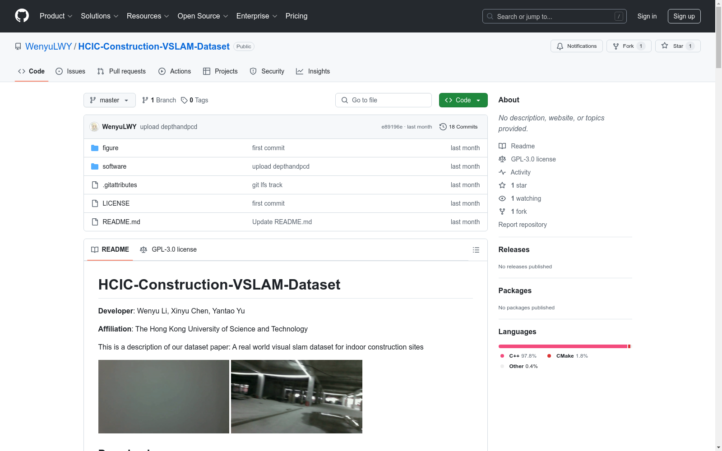Select the README tab in file viewer
722x451 pixels.
tap(110, 249)
